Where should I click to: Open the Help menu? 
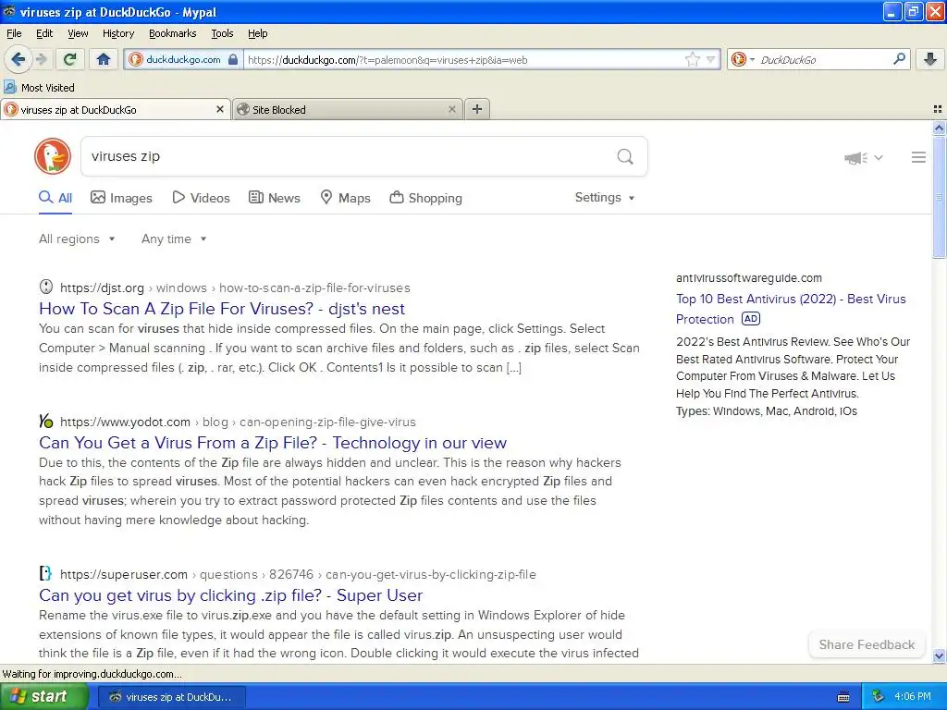tap(257, 34)
